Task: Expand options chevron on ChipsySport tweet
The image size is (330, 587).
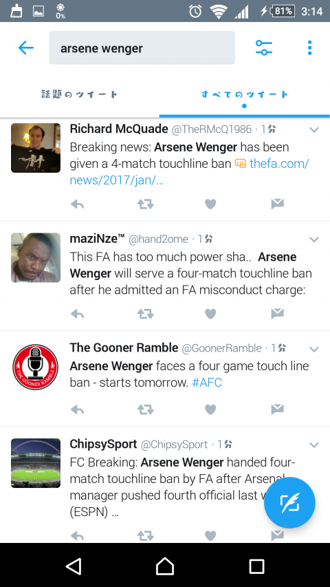Action: click(x=314, y=445)
